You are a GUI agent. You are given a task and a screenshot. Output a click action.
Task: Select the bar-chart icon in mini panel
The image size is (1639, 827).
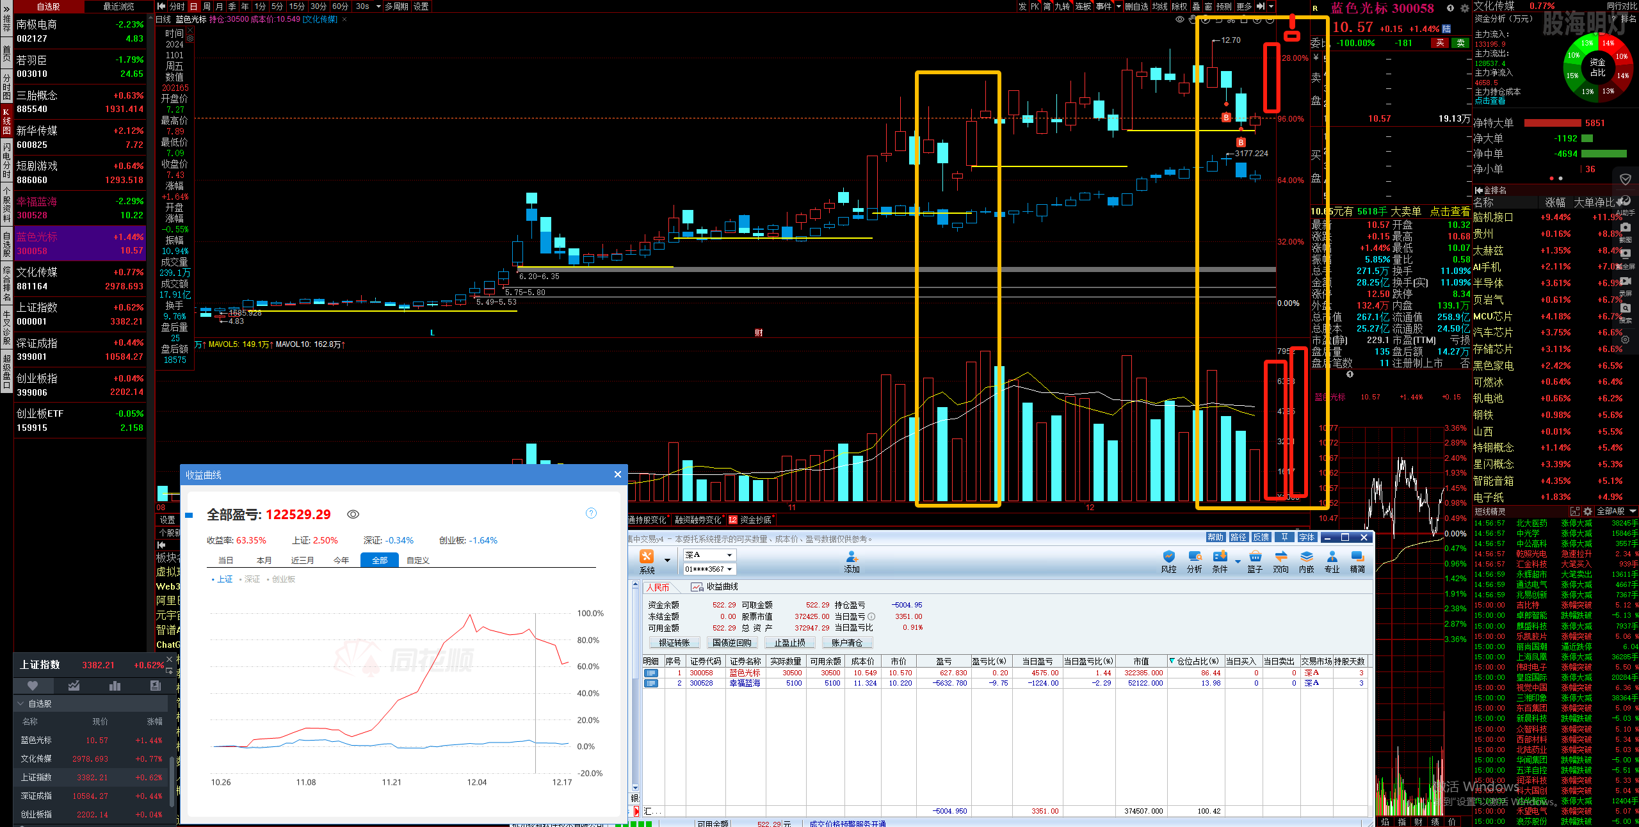(115, 686)
